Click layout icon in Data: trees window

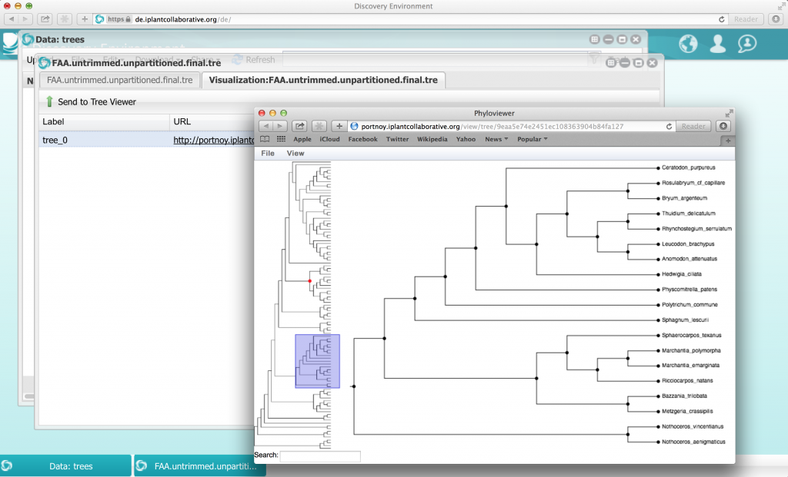click(x=595, y=39)
